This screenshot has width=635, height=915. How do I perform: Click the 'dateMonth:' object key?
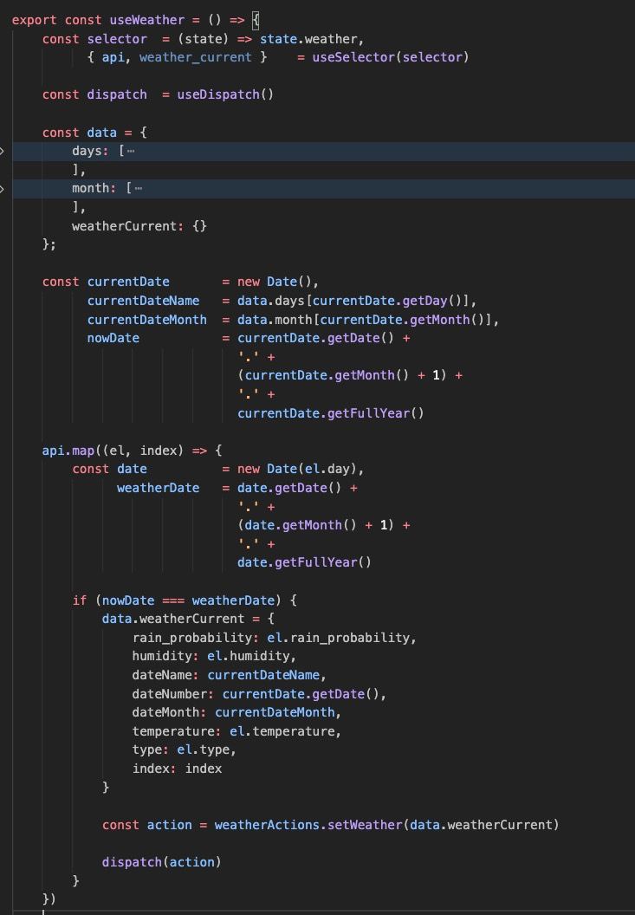click(169, 712)
